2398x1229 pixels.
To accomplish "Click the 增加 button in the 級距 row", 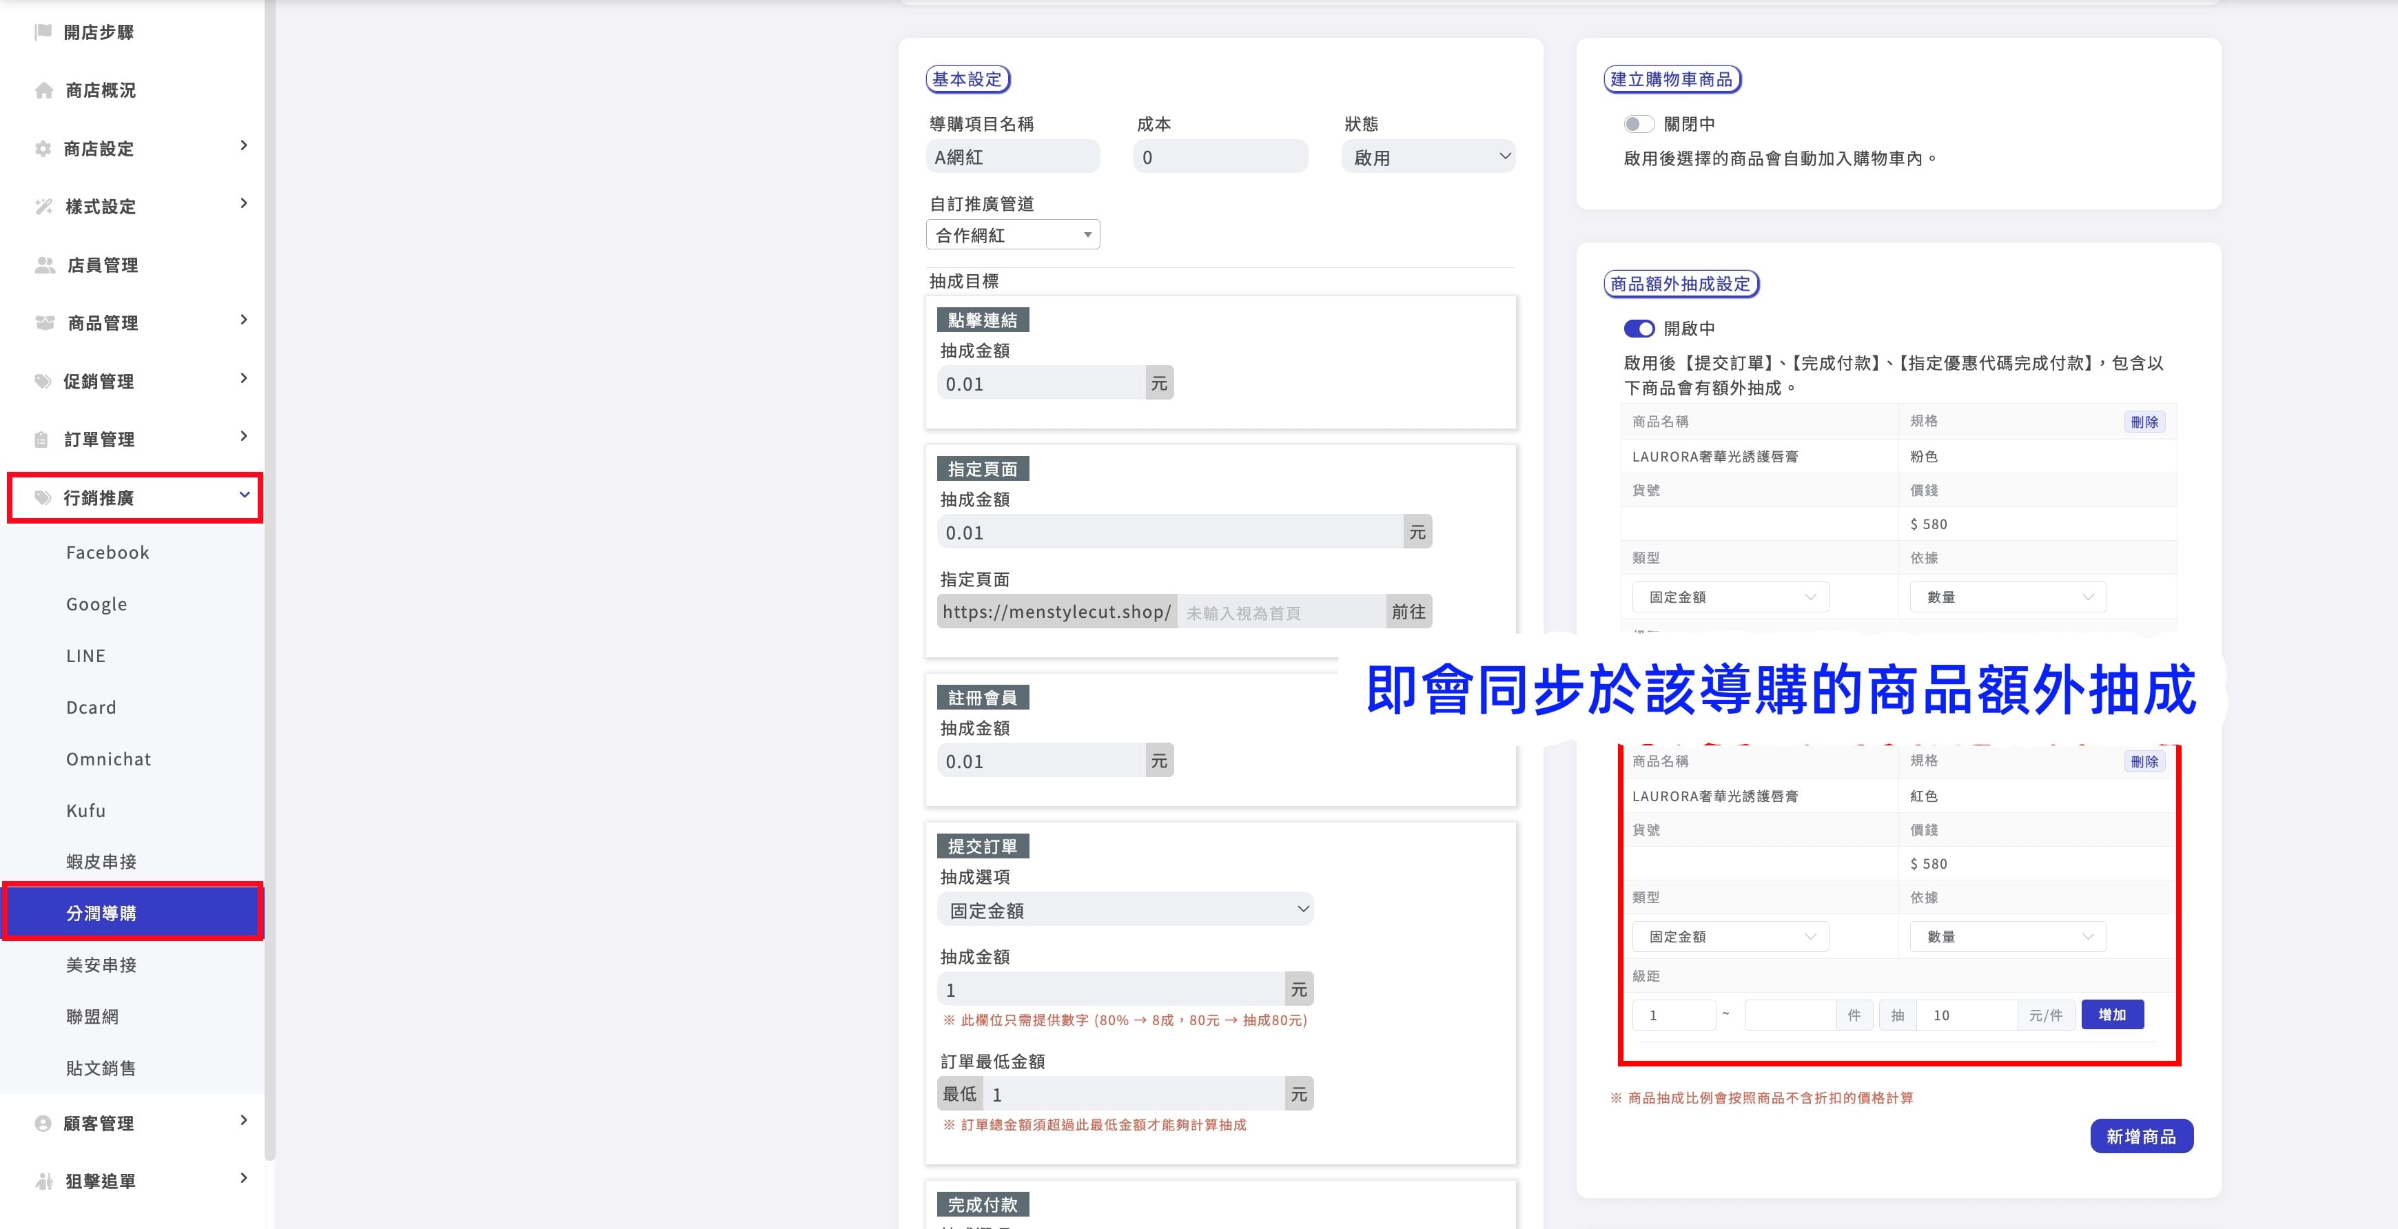I will coord(2112,1015).
